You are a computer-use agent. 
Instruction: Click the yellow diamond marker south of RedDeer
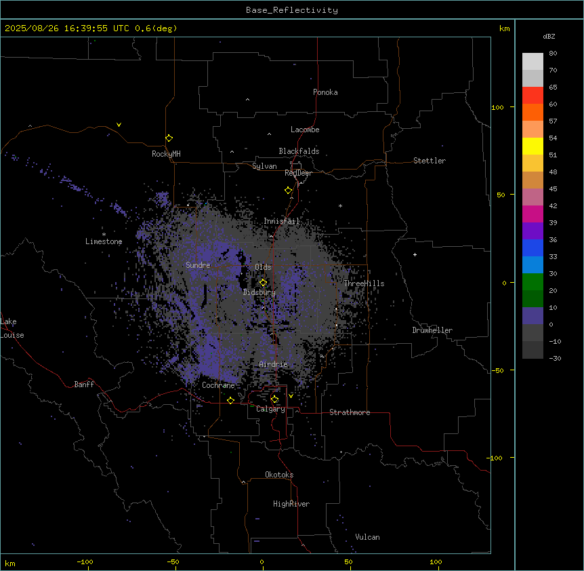point(289,191)
